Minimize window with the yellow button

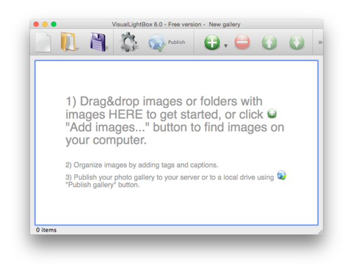[45, 24]
